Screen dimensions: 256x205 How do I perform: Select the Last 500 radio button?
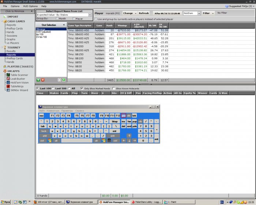click(53, 88)
